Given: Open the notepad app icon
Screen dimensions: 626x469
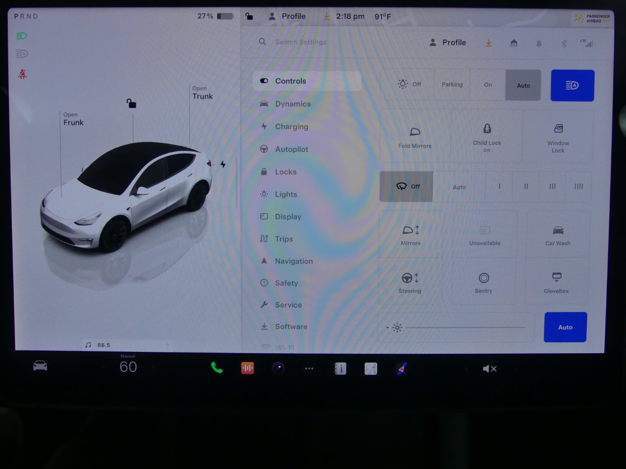Looking at the screenshot, I should [371, 369].
